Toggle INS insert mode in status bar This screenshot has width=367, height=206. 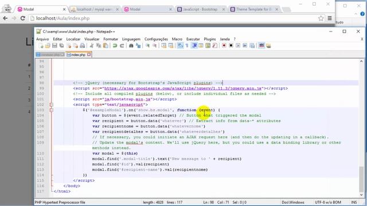(x=354, y=202)
